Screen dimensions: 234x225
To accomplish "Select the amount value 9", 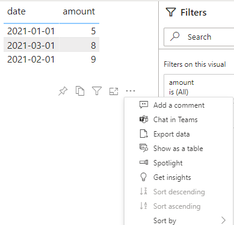I will [93, 60].
